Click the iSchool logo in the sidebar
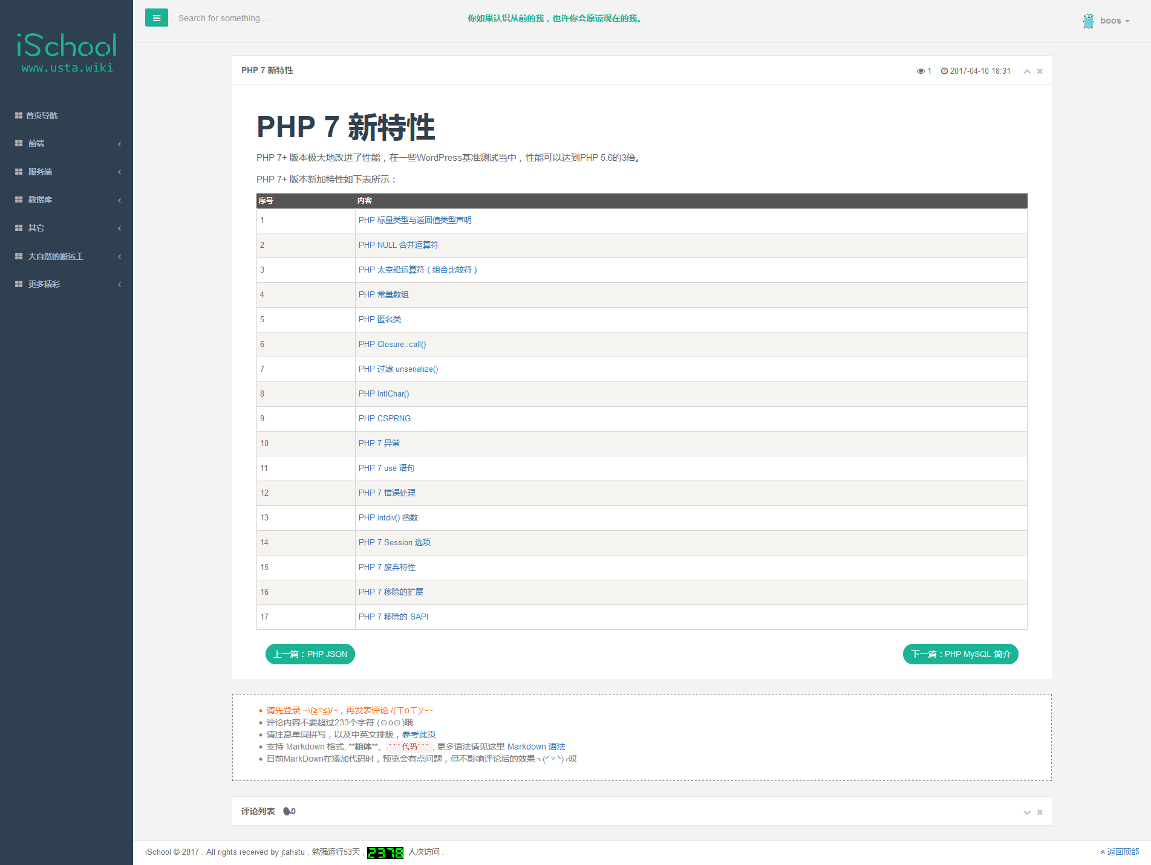Screen dimensions: 1151x865 67,53
